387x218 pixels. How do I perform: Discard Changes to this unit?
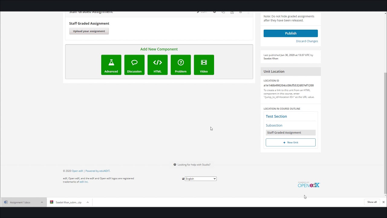click(x=307, y=41)
